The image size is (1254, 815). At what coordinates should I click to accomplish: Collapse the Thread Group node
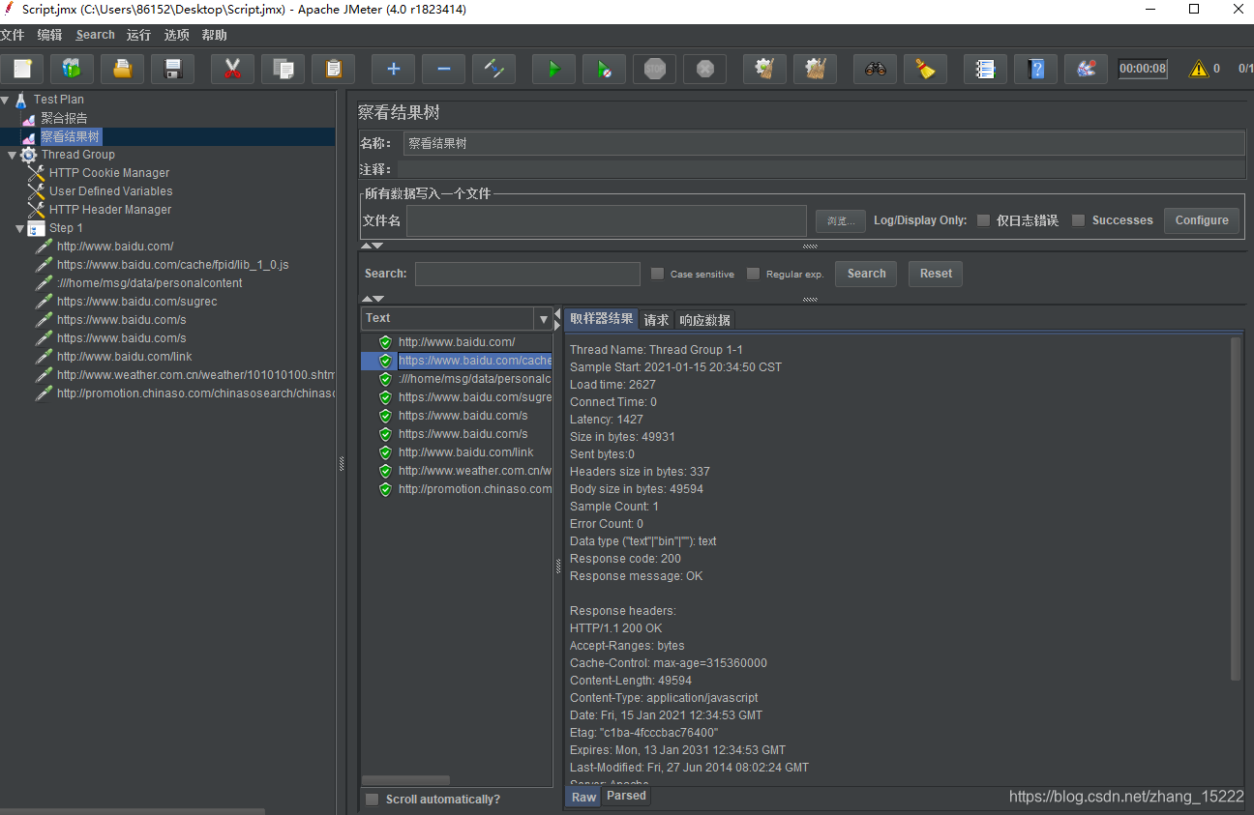point(12,155)
